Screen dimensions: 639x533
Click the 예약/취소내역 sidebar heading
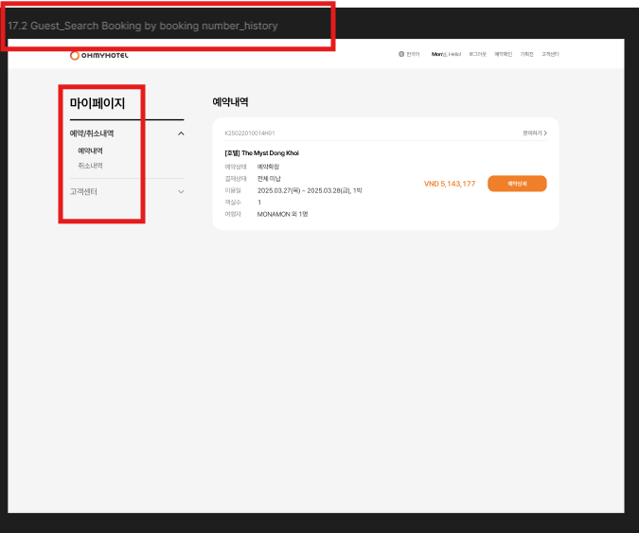pos(92,133)
